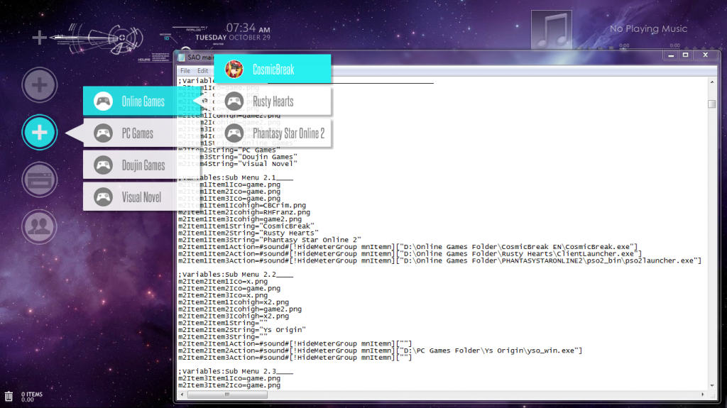Viewport: 727px width, 408px height.
Task: Click the line containing pso2launcher.exe path
Action: (440, 260)
